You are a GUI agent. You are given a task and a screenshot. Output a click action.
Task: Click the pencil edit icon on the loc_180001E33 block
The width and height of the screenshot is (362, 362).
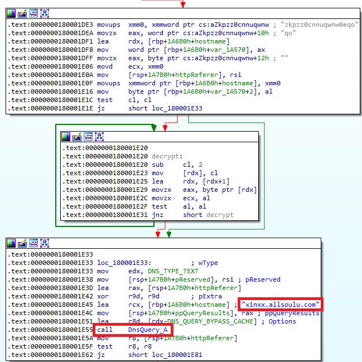point(22,243)
